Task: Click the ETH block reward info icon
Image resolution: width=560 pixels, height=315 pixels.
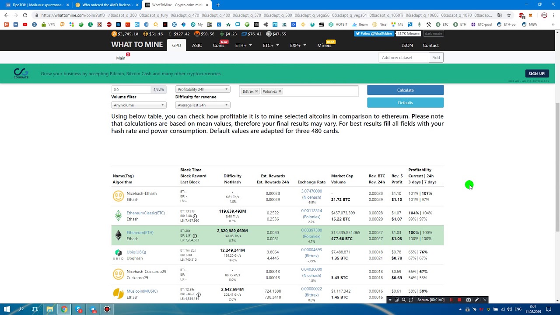Action: click(x=195, y=236)
